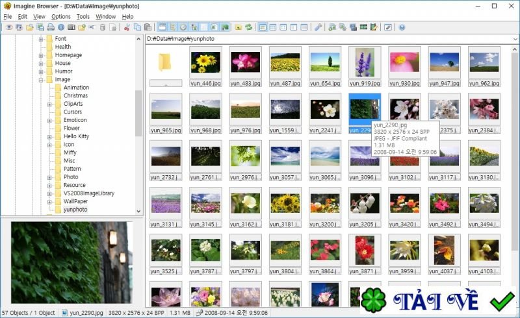Select the Miffy folder in the tree

(x=70, y=153)
